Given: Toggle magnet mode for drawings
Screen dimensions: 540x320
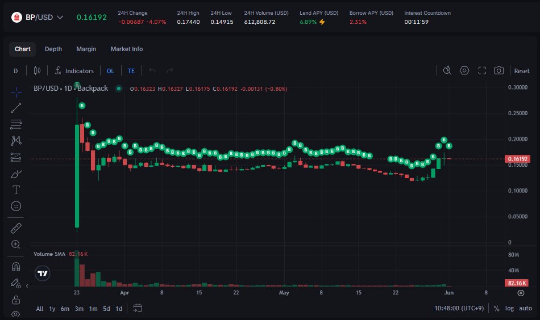Looking at the screenshot, I should pyautogui.click(x=16, y=266).
